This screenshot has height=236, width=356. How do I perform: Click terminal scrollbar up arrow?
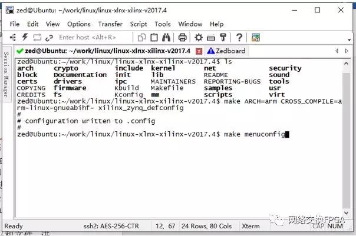tap(346, 64)
